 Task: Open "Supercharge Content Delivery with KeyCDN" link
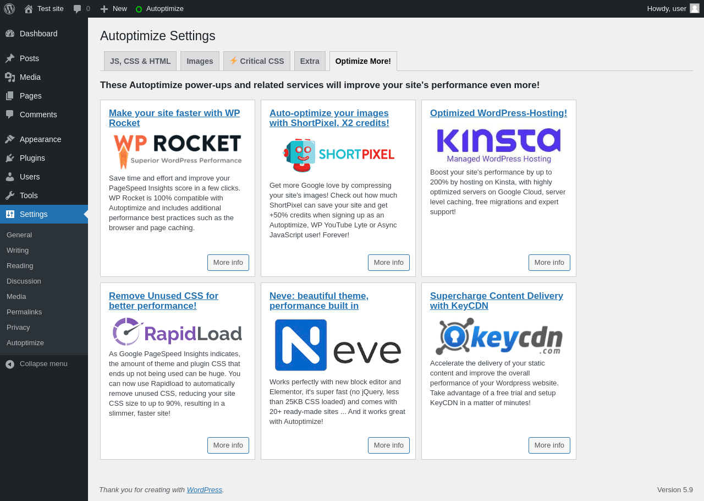(x=497, y=301)
